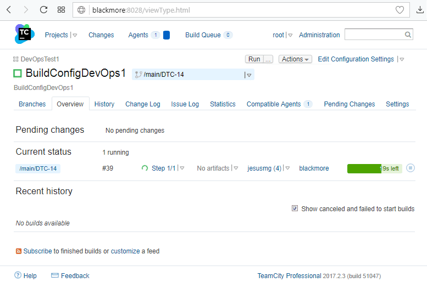This screenshot has width=427, height=288.
Task: Click the root user link
Action: pyautogui.click(x=278, y=35)
